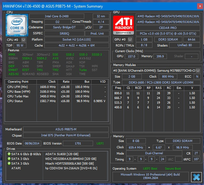Close summary with blue X button
The height and width of the screenshot is (185, 204).
(196, 177)
